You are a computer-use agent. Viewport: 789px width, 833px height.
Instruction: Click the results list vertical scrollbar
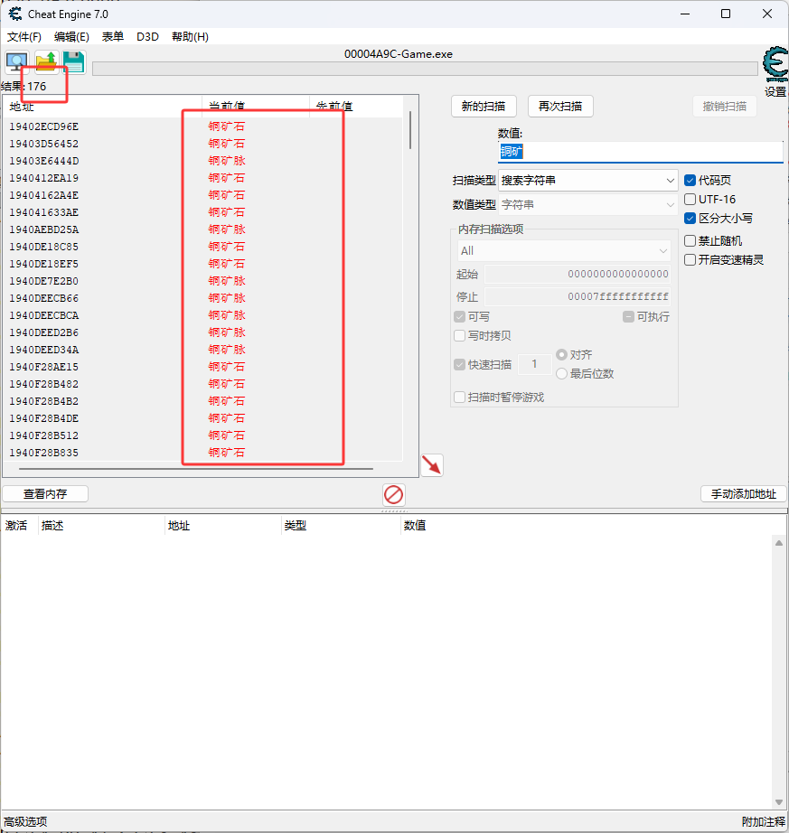tap(410, 130)
